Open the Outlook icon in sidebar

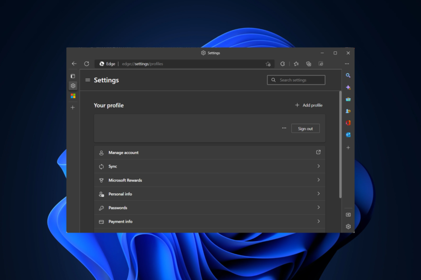tap(348, 135)
